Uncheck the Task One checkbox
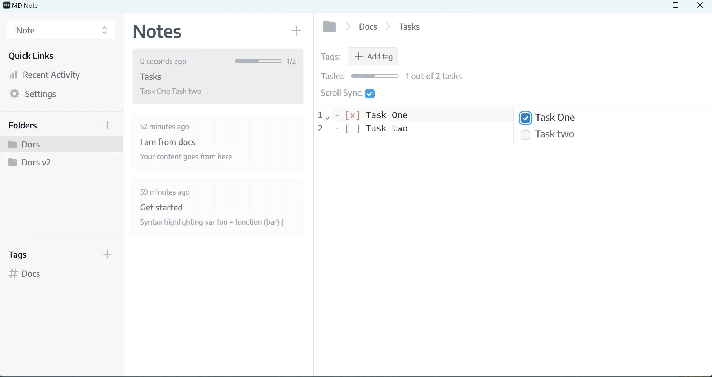 pyautogui.click(x=526, y=118)
